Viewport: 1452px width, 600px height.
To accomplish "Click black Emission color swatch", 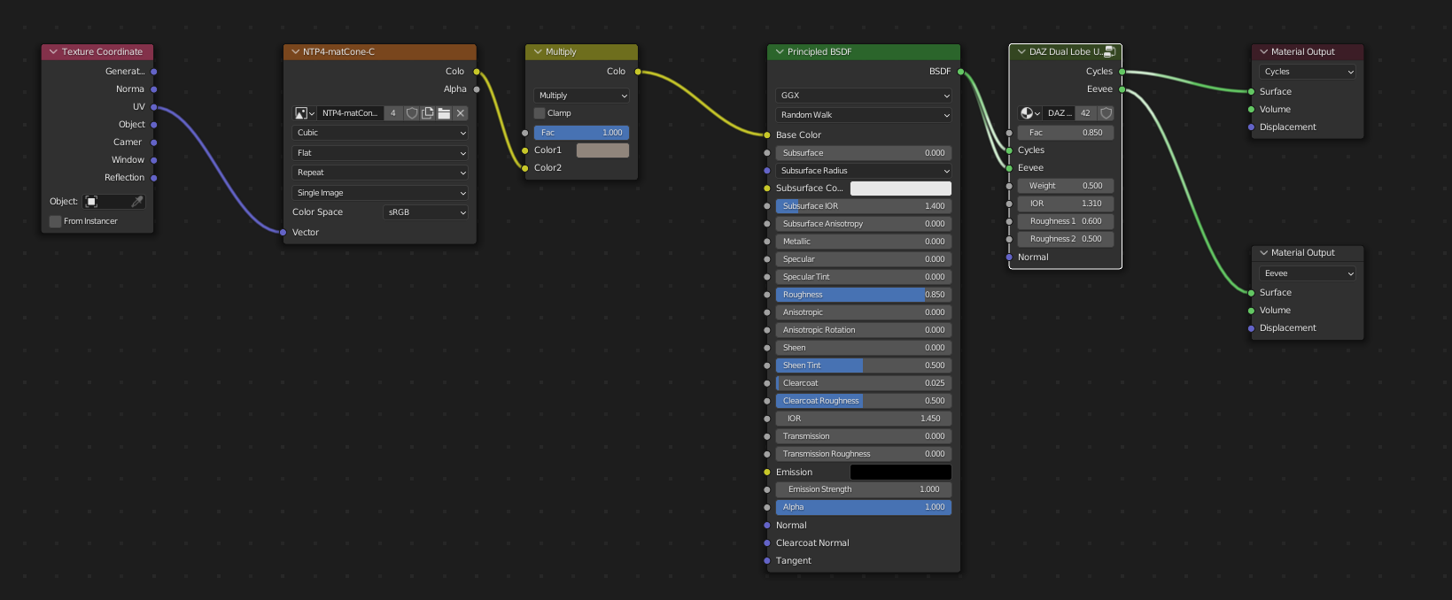I will pyautogui.click(x=901, y=473).
